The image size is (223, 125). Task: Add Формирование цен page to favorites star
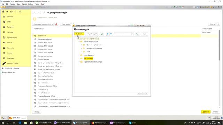coord(44,12)
